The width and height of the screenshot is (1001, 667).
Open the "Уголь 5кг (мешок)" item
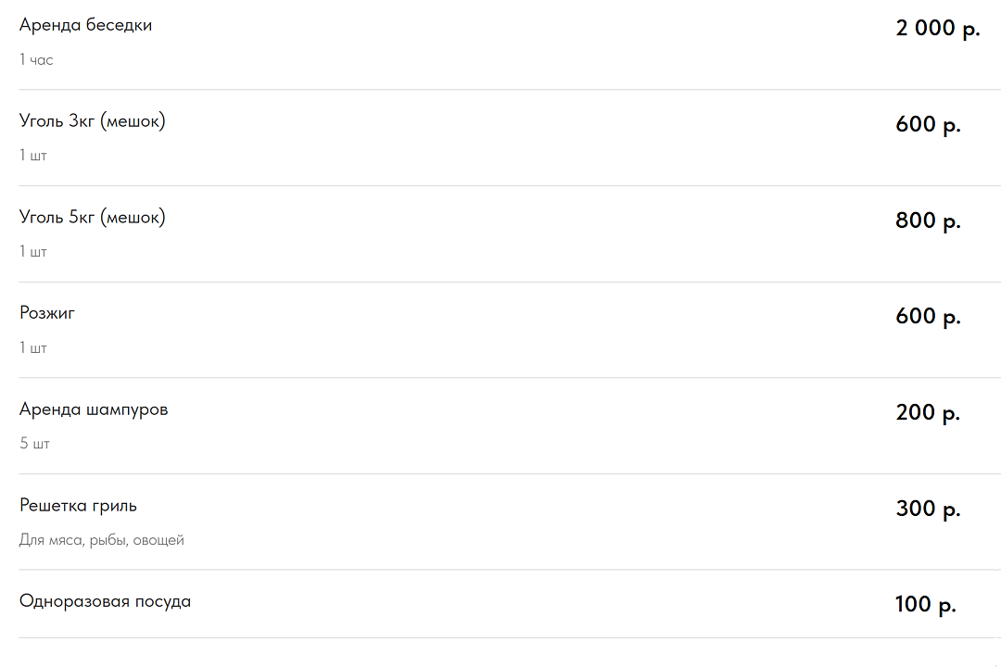[x=92, y=218]
